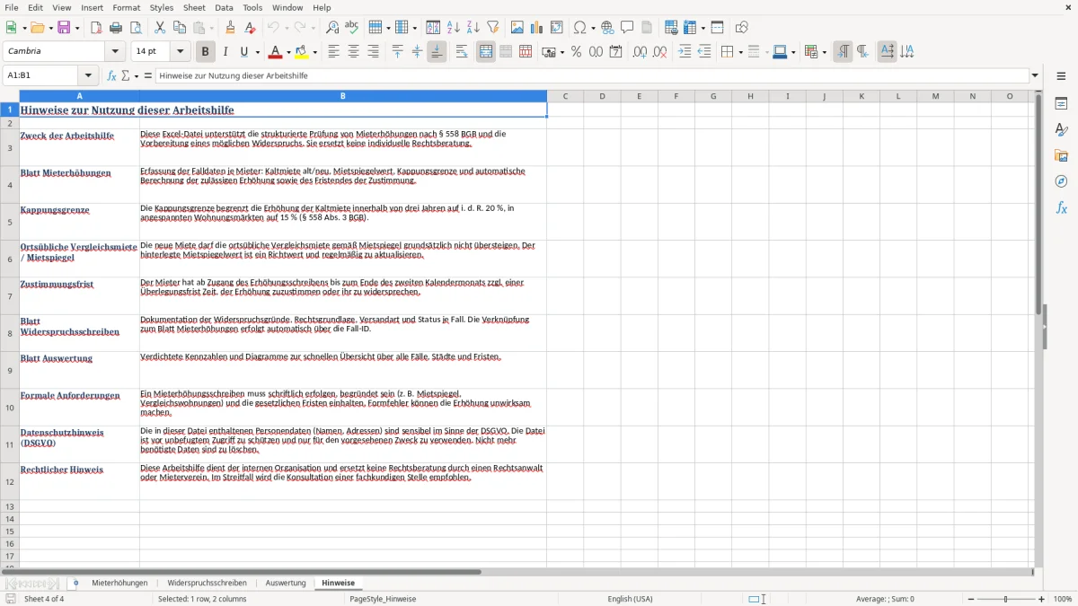Click the Print icon
Image resolution: width=1078 pixels, height=606 pixels.
click(116, 28)
